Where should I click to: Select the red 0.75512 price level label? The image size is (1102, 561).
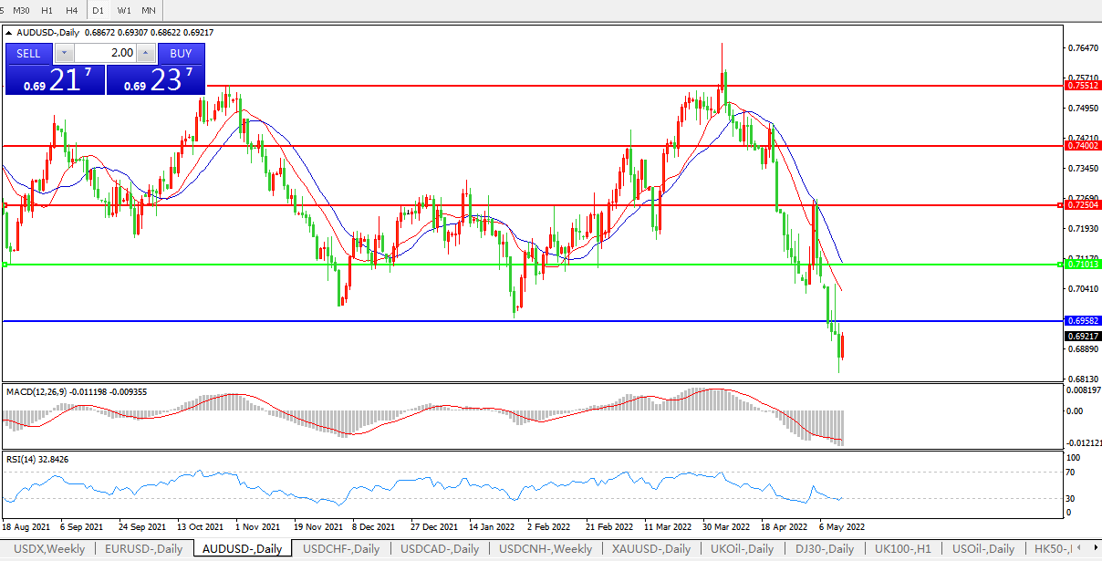coord(1082,86)
